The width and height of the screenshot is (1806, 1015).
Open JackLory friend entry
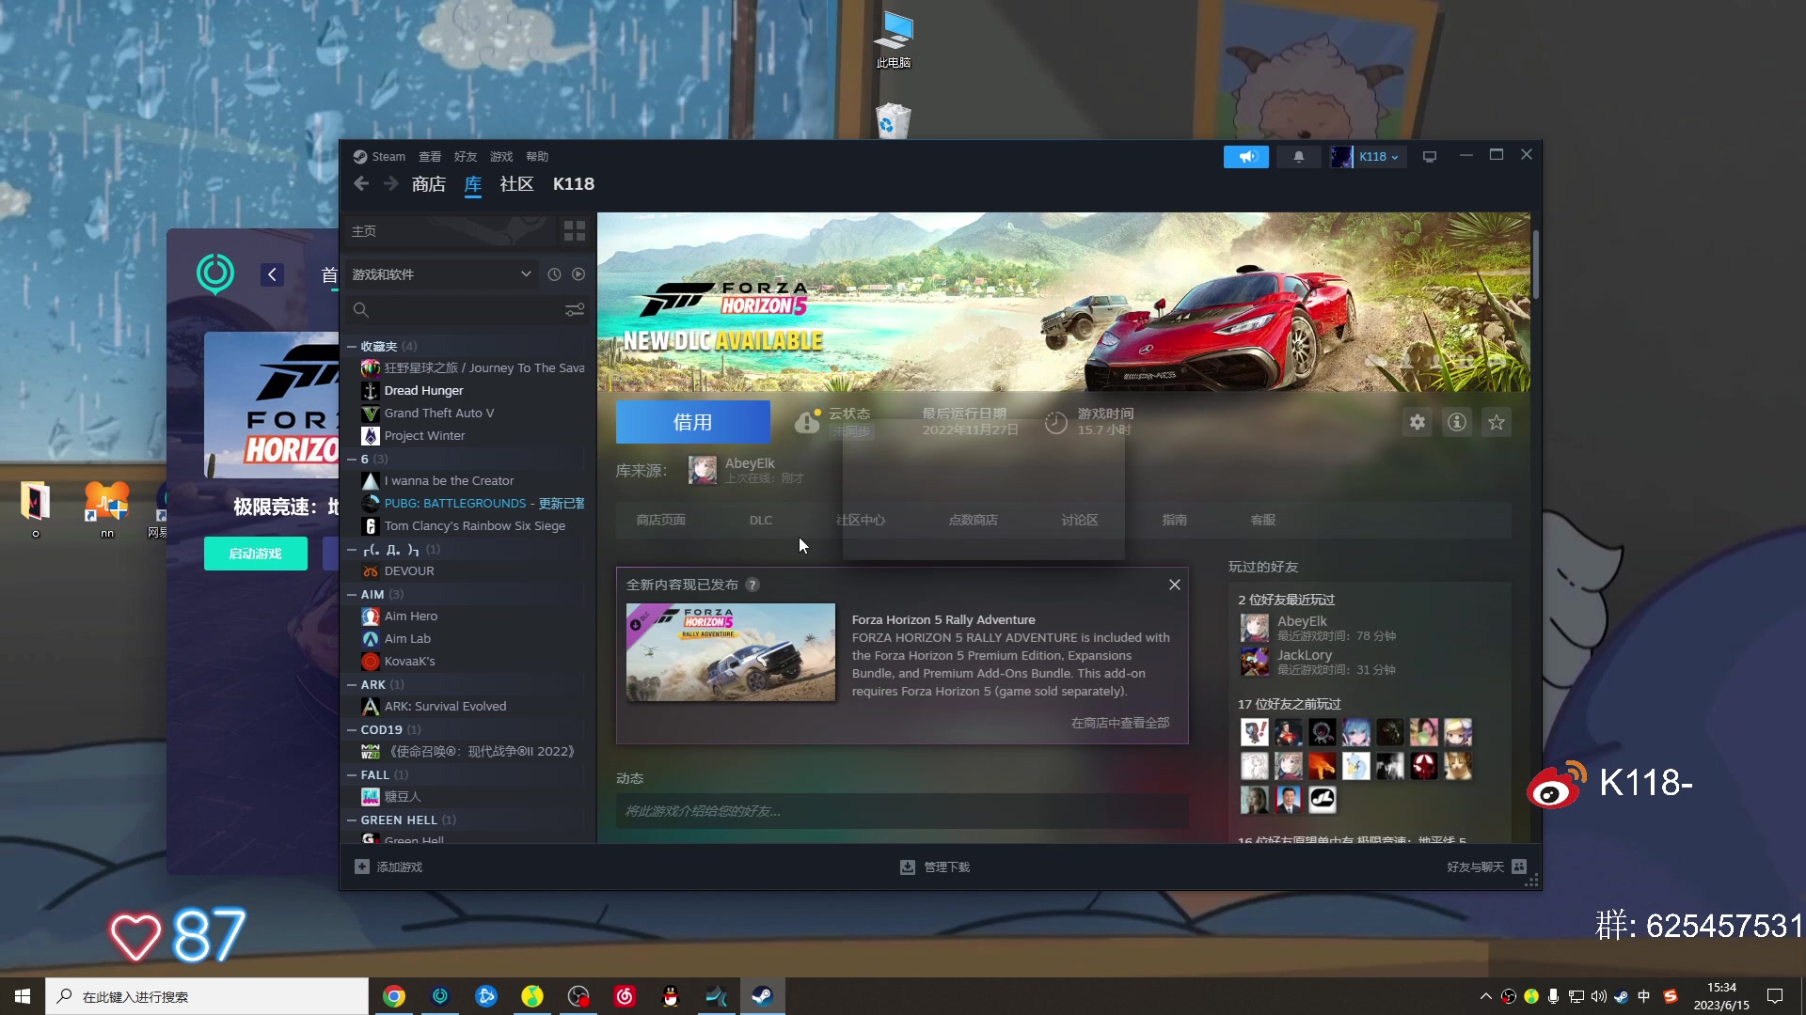[1317, 662]
